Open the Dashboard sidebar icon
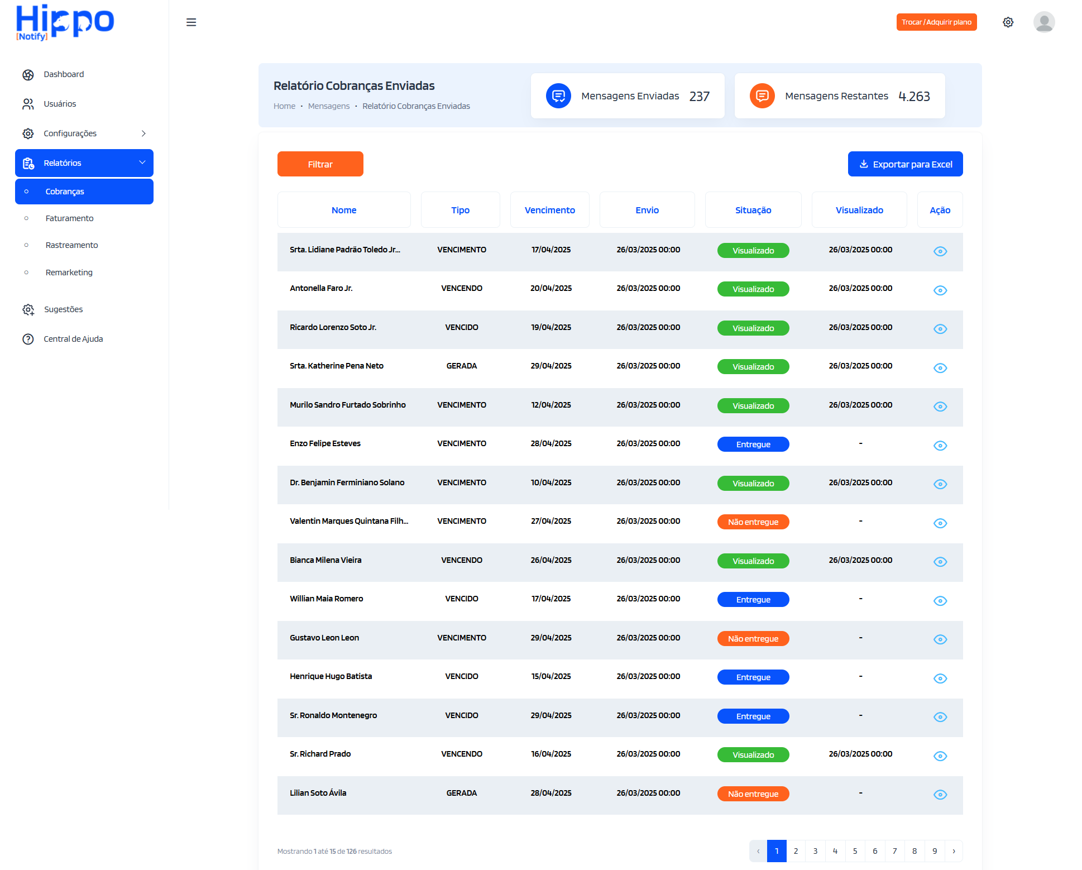1082x870 pixels. tap(28, 74)
